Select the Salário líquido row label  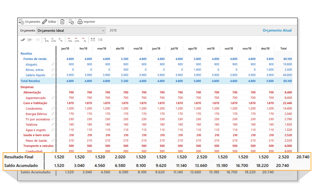pos(35,75)
